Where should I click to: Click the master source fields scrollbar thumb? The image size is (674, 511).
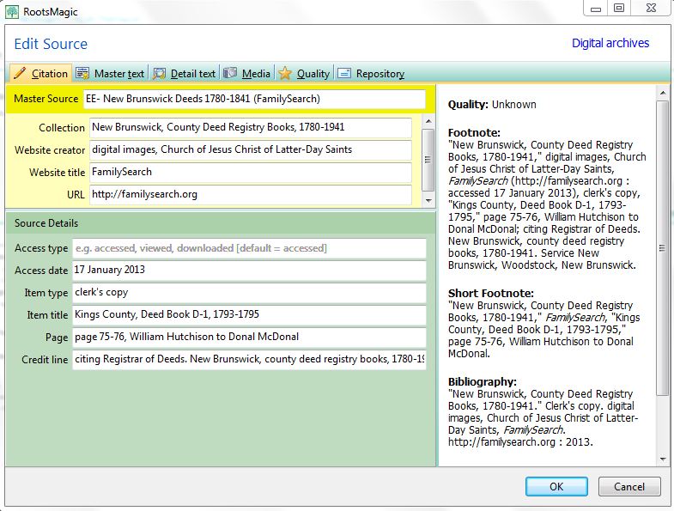tap(428, 160)
